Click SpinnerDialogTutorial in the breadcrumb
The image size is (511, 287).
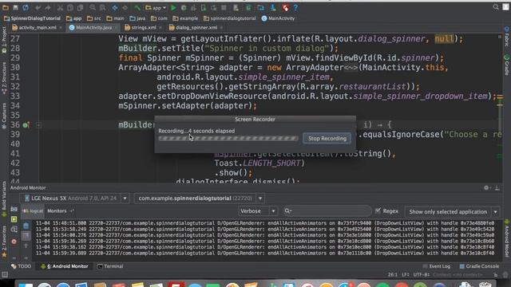point(32,18)
